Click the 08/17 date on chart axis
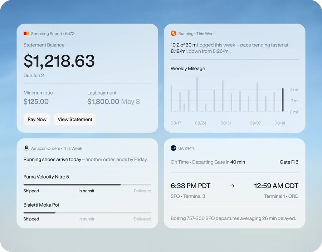This screenshot has width=322, height=252. pyautogui.click(x=176, y=123)
